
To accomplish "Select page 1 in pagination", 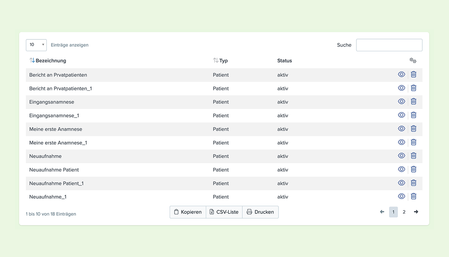I will (393, 212).
